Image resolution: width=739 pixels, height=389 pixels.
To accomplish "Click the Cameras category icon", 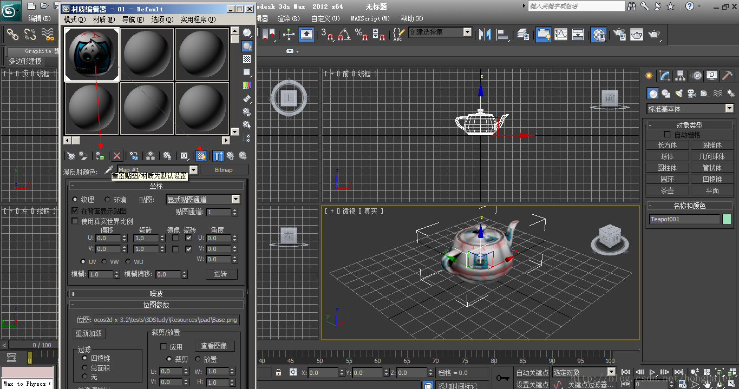I will point(692,94).
